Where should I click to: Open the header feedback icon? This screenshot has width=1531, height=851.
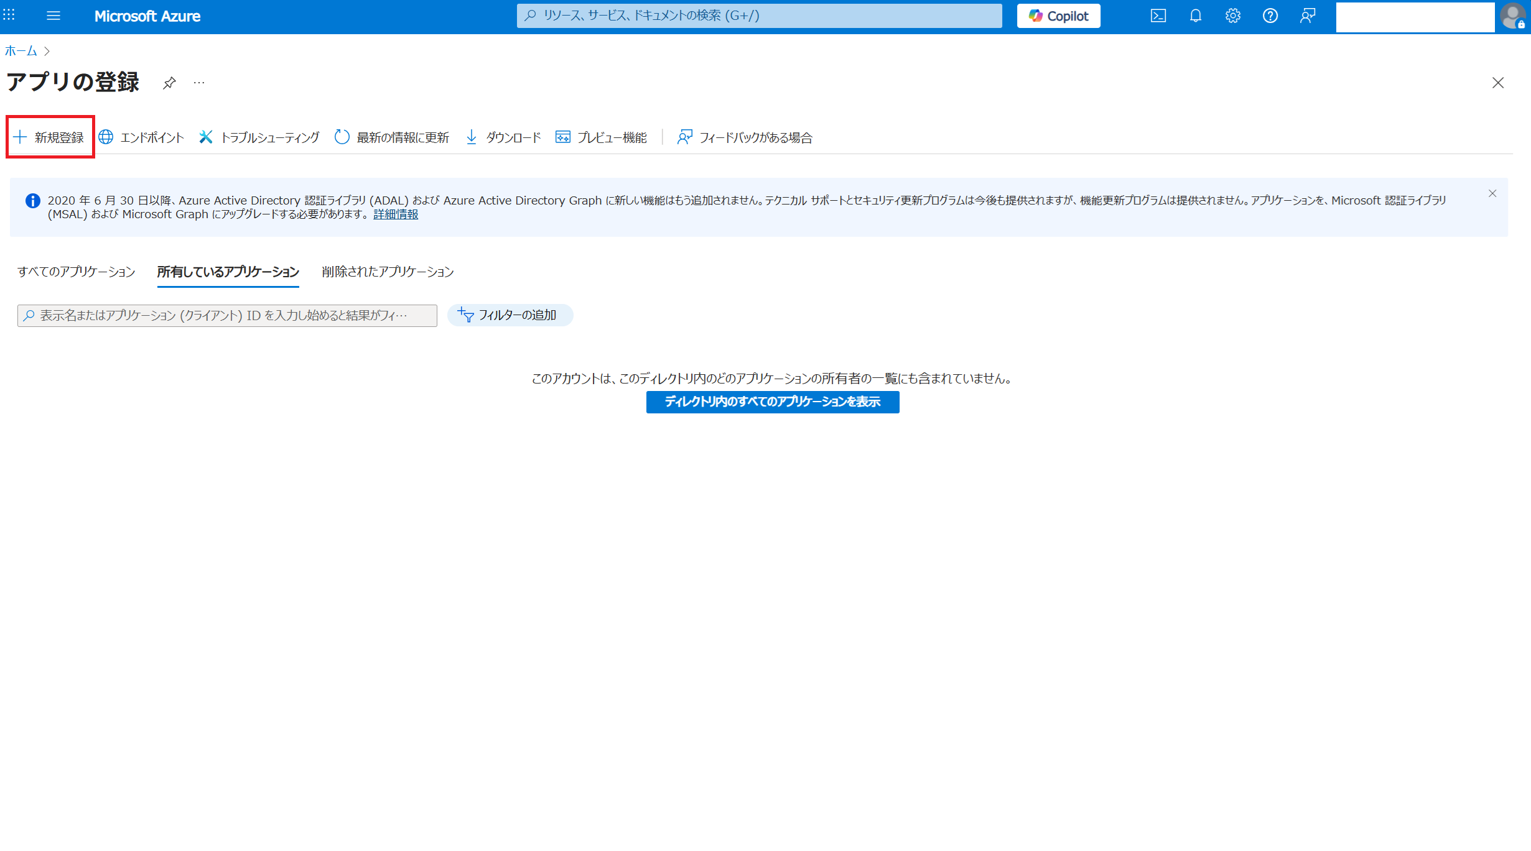1307,16
